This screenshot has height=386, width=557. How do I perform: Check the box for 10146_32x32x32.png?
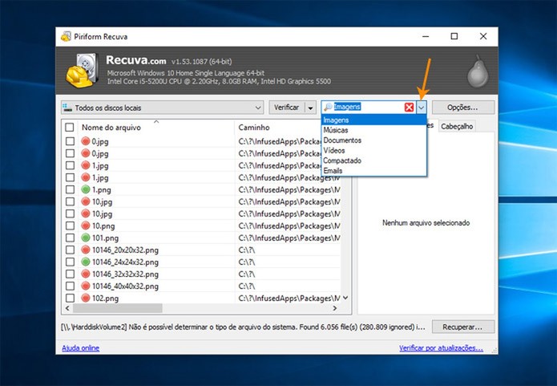point(70,274)
